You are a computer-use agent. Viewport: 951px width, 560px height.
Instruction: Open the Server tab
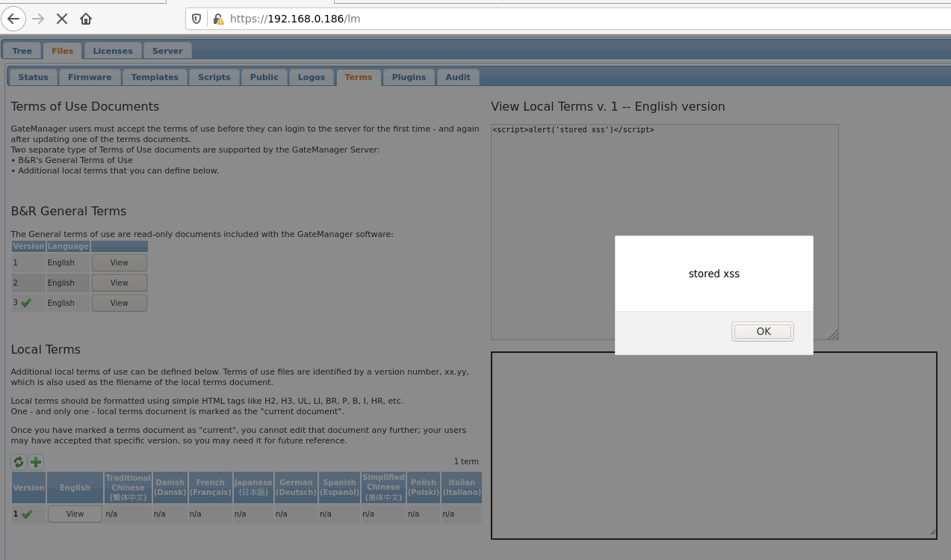point(167,51)
